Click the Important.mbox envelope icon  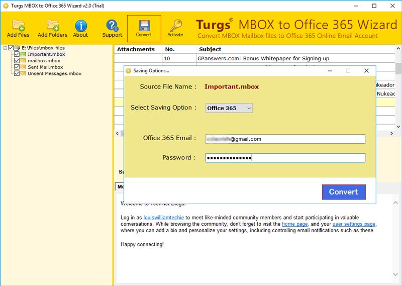23,54
